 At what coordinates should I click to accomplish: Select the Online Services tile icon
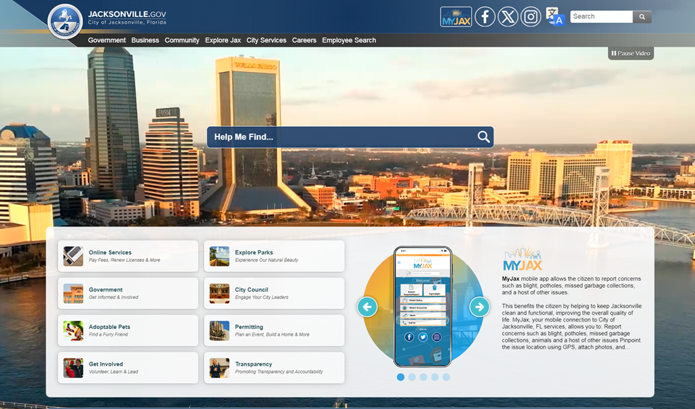(73, 256)
